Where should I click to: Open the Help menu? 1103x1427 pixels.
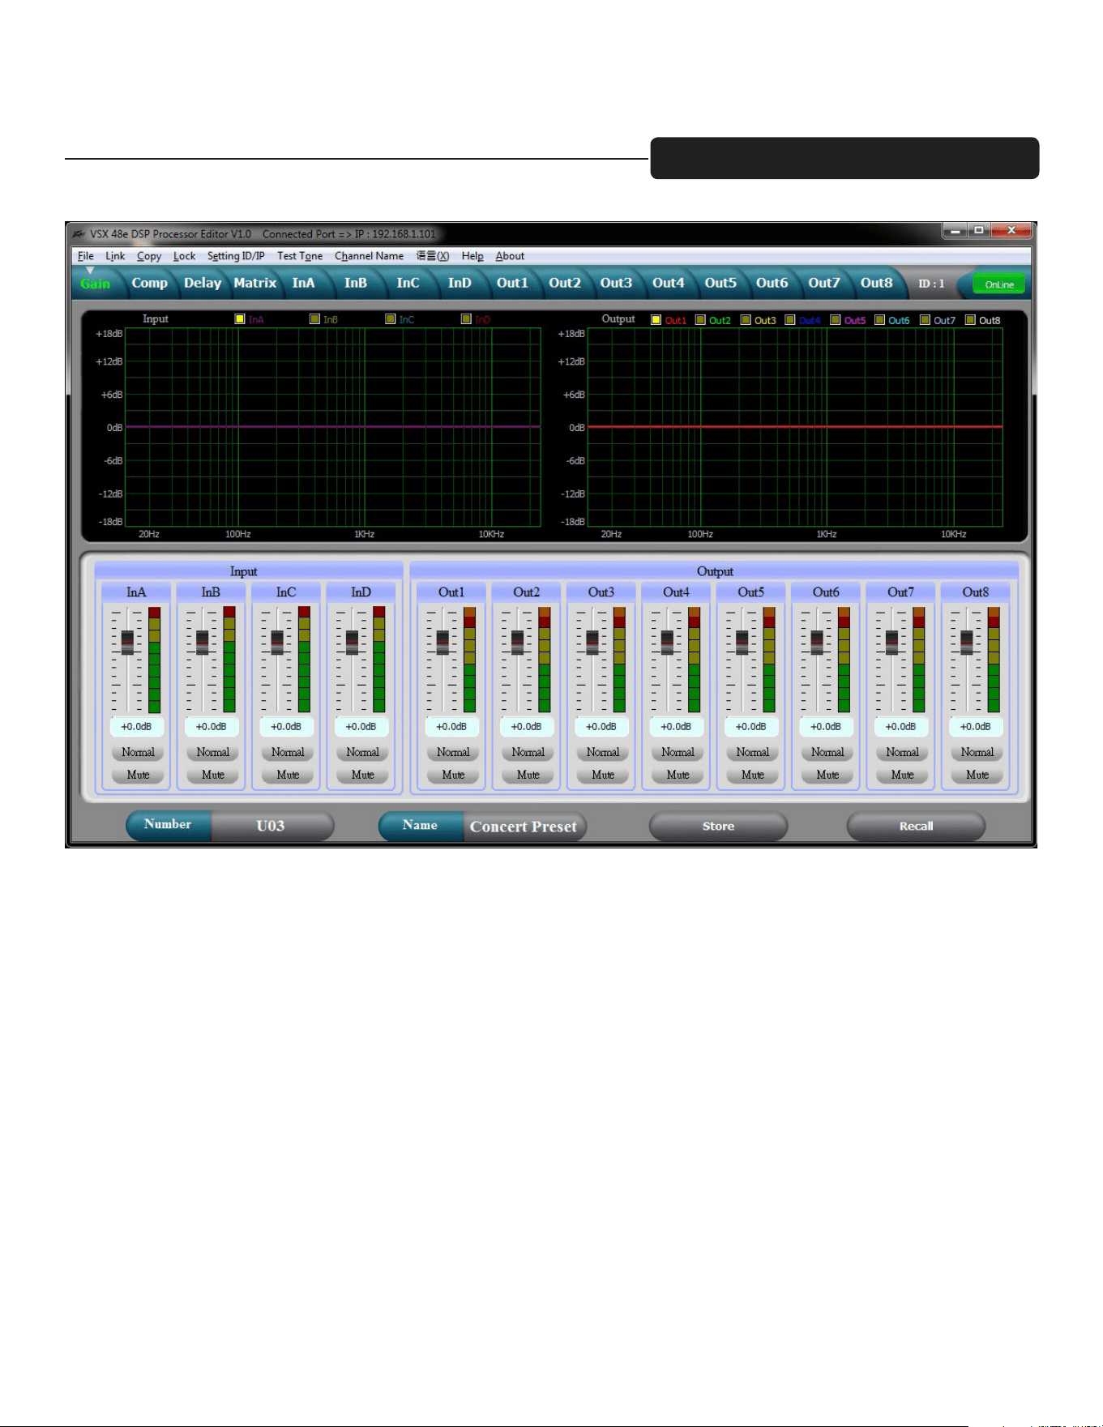pyautogui.click(x=472, y=256)
